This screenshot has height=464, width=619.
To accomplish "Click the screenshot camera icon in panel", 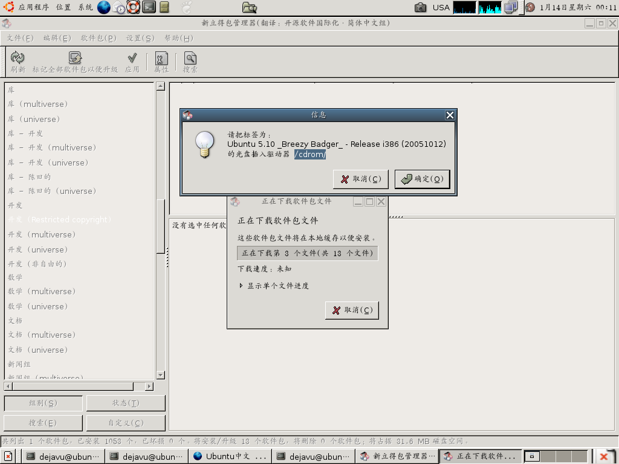I will tap(421, 7).
